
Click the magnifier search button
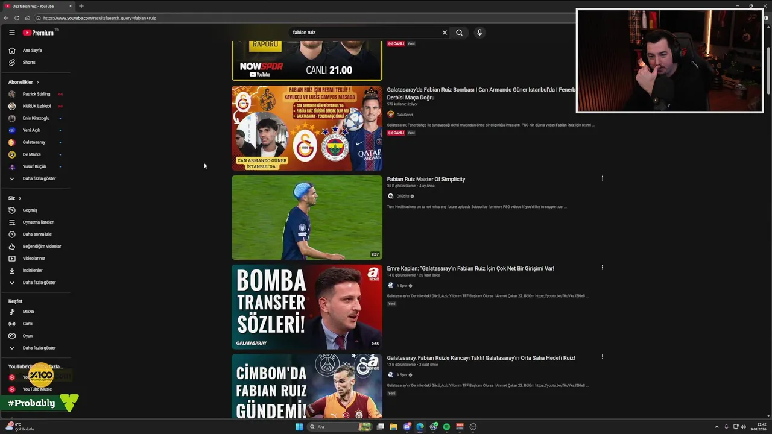[459, 33]
